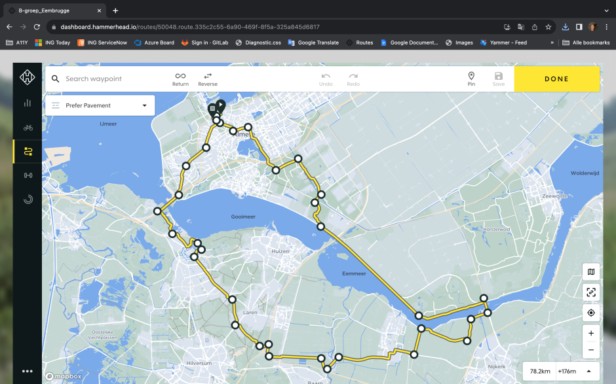Zoom in the map with plus button
This screenshot has height=384, width=616.
coord(591,334)
